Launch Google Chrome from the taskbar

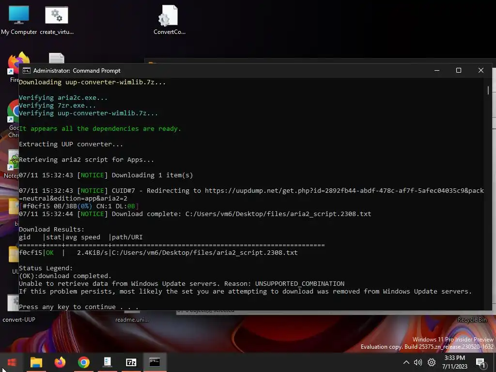coord(83,362)
